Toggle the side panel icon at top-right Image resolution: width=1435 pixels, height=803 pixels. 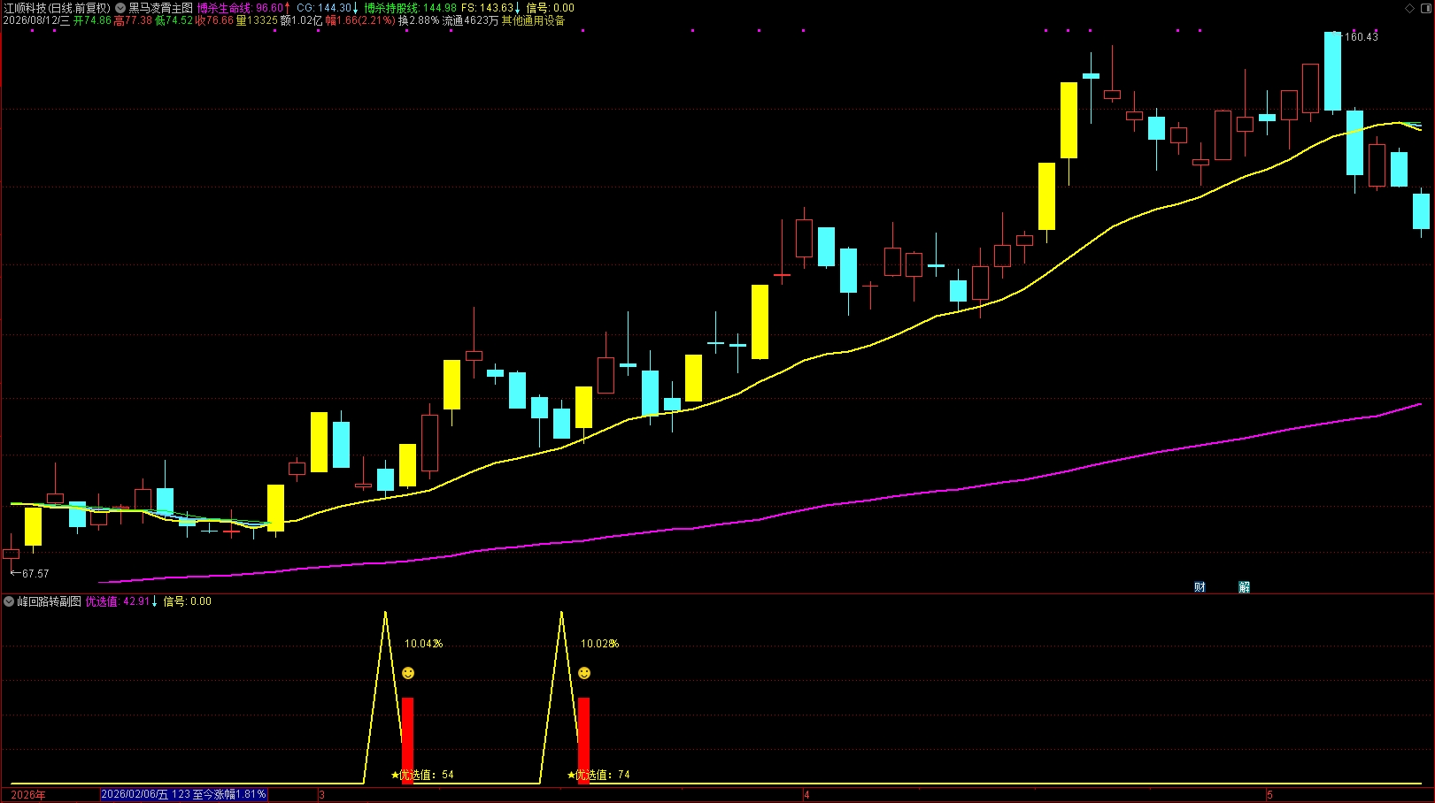[1425, 8]
